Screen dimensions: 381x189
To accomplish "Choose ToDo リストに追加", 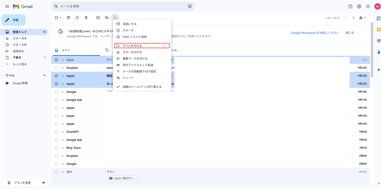I will click(x=142, y=37).
